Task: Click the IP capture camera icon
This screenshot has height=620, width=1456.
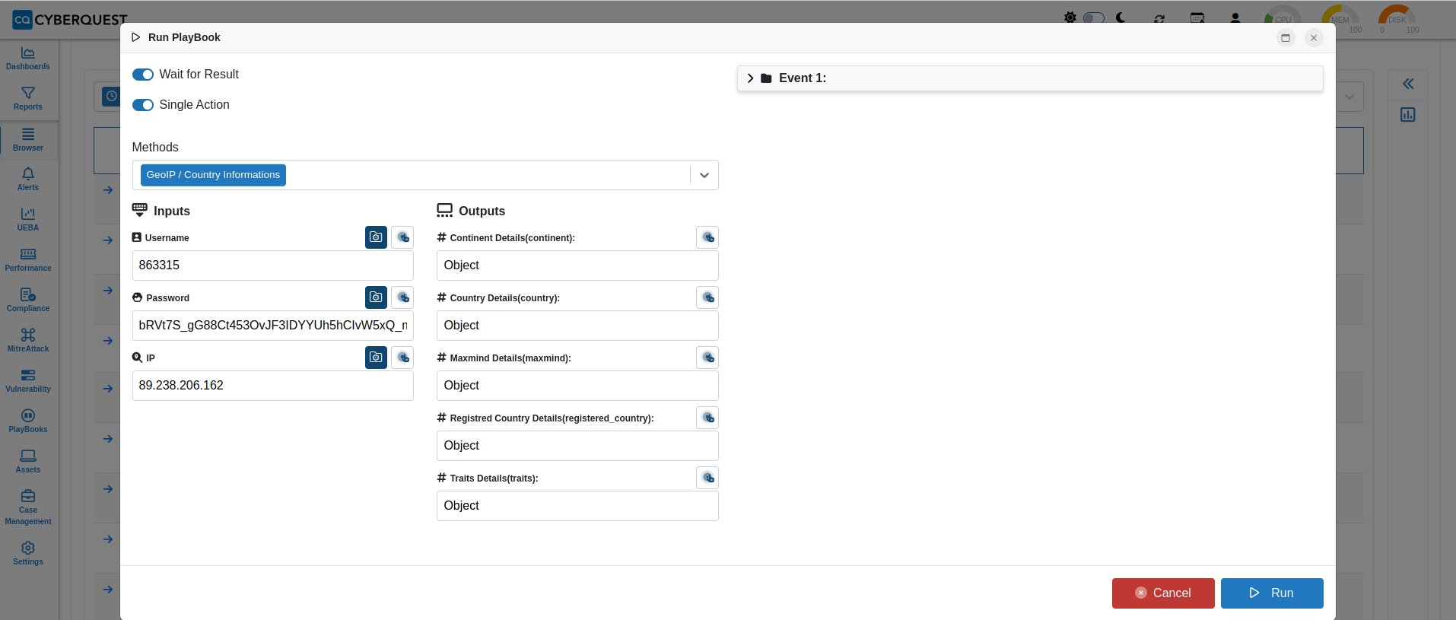Action: tap(376, 358)
